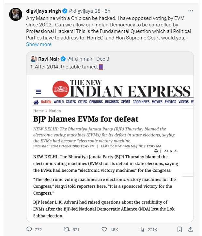Open the newspaper hamburger menu icon
The width and height of the screenshot is (202, 236).
tap(39, 92)
